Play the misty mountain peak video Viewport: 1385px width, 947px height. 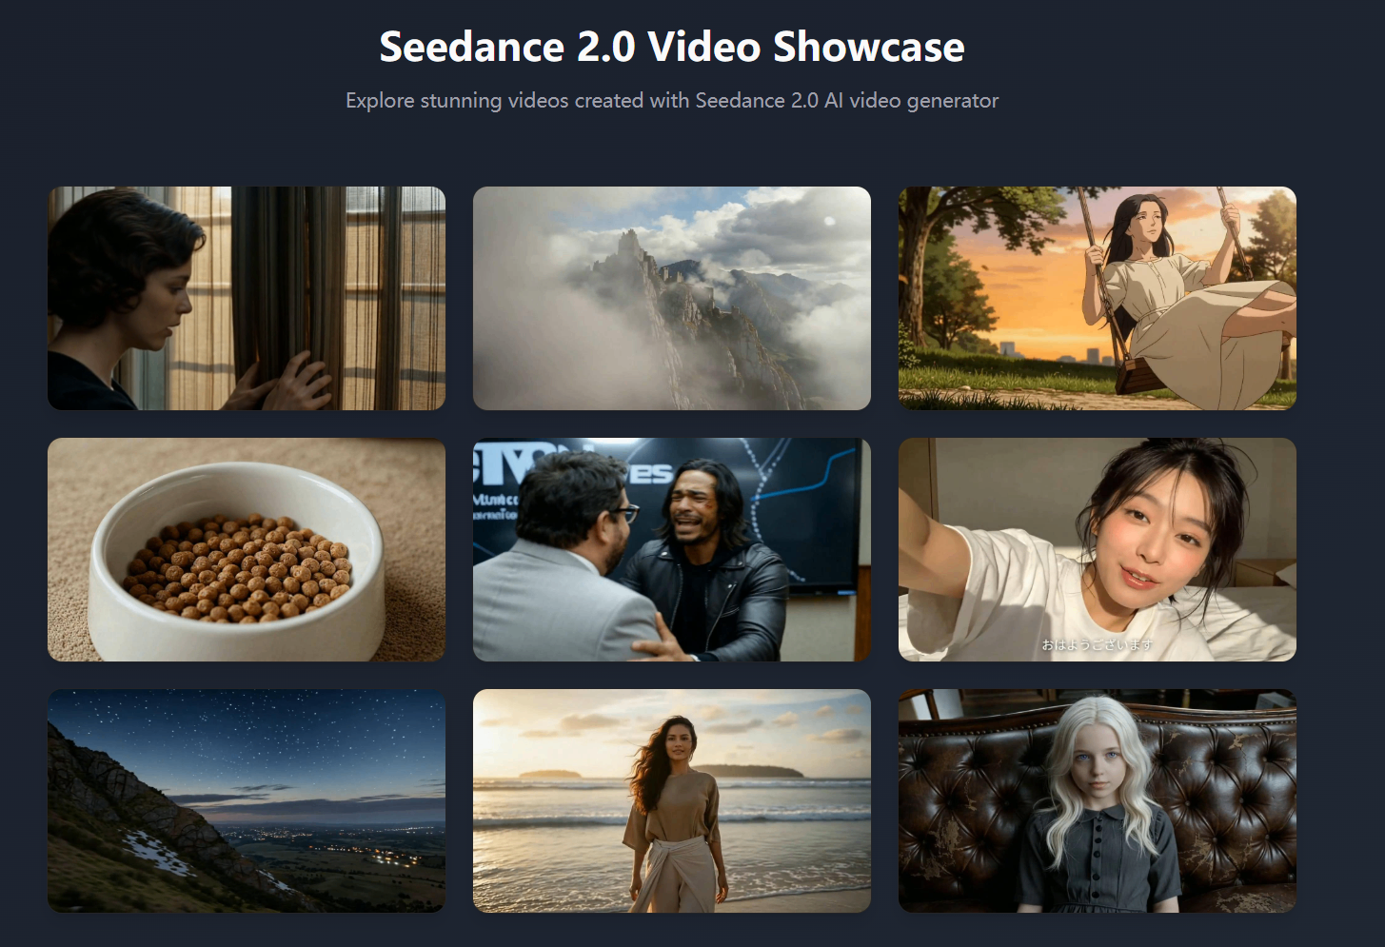coord(672,298)
